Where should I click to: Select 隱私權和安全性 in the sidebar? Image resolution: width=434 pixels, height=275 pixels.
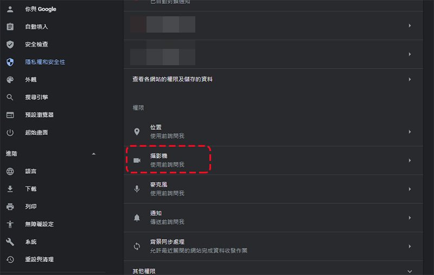[45, 62]
